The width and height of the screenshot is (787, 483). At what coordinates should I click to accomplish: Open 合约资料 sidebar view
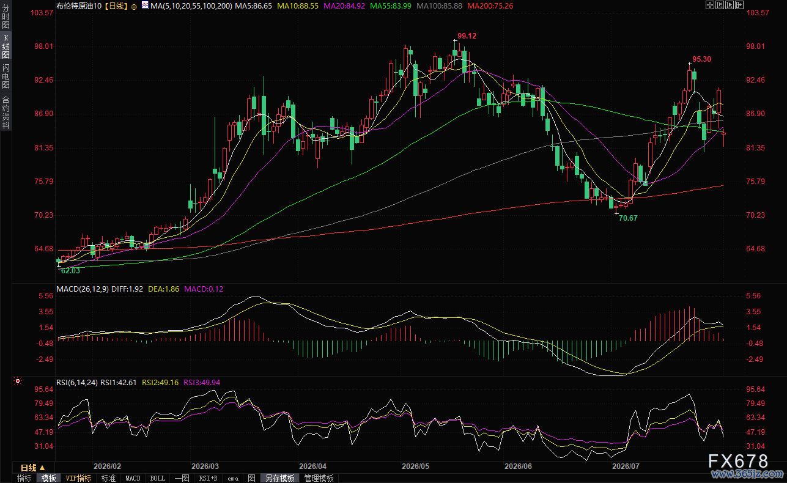(x=6, y=112)
